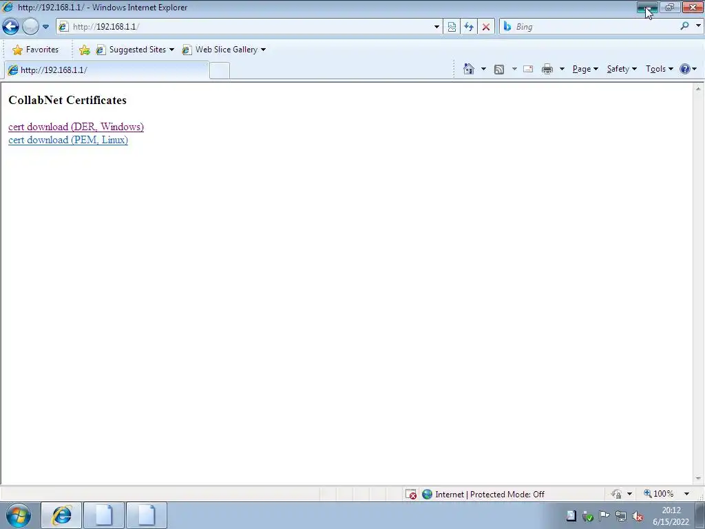The height and width of the screenshot is (529, 705).
Task: Click the Action Center flag tray icon
Action: tap(604, 516)
